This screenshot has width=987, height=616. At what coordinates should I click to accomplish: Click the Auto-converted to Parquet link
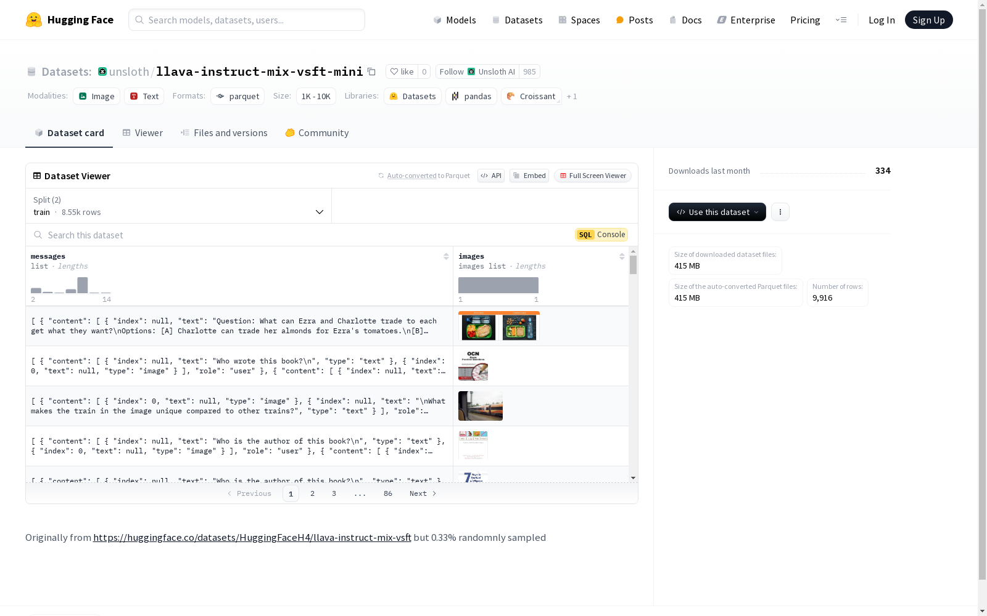411,176
